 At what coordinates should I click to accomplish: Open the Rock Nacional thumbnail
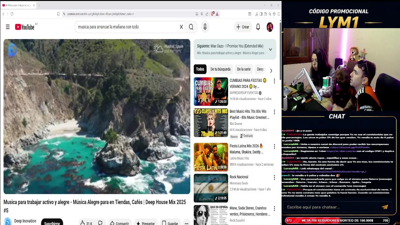(x=211, y=188)
